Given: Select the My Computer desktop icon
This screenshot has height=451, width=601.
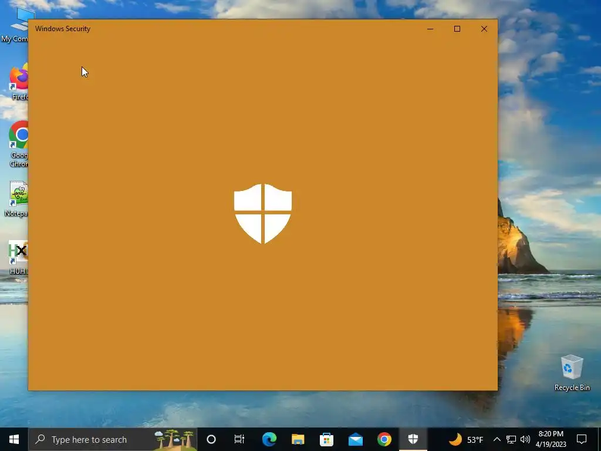Looking at the screenshot, I should 15,23.
